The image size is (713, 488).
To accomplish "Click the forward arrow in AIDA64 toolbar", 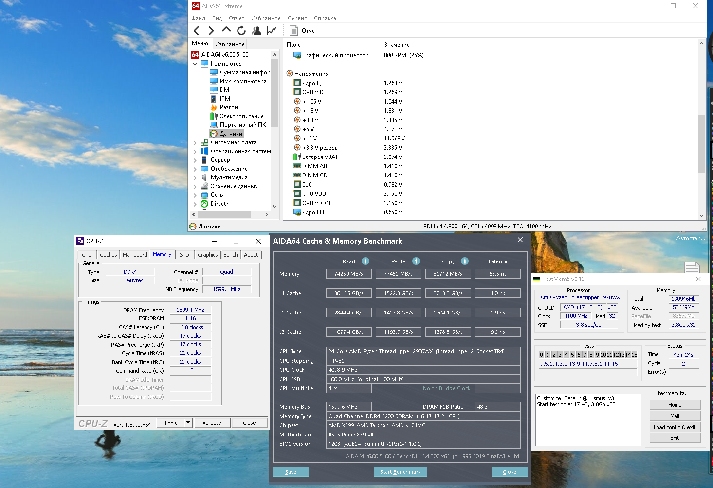I will tap(211, 31).
